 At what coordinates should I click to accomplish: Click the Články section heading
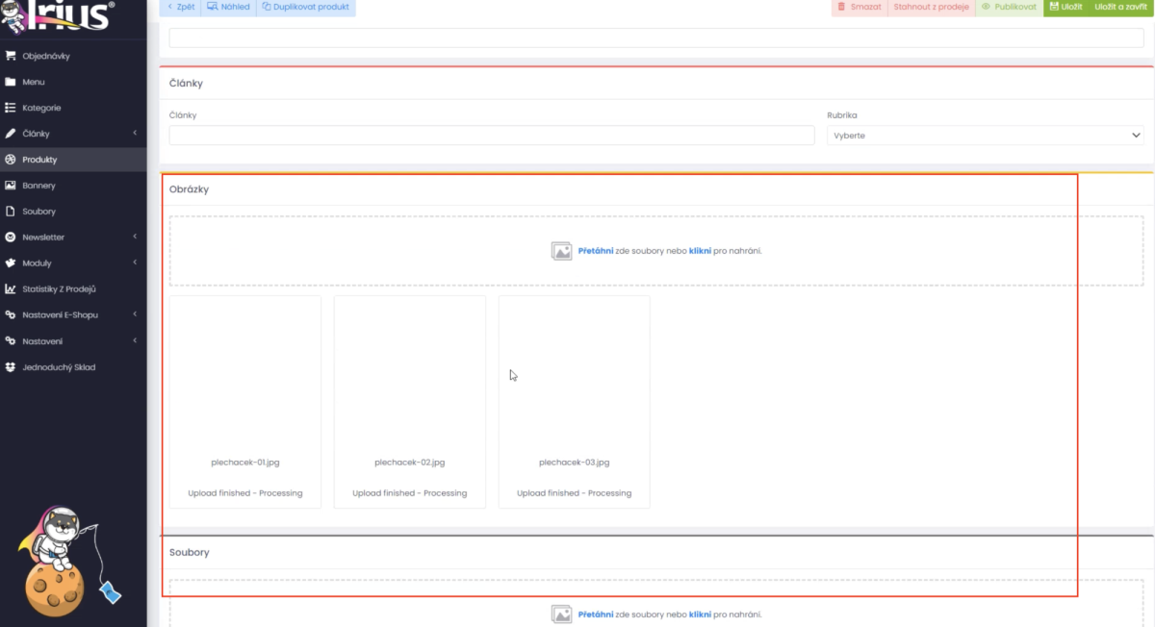pyautogui.click(x=186, y=84)
